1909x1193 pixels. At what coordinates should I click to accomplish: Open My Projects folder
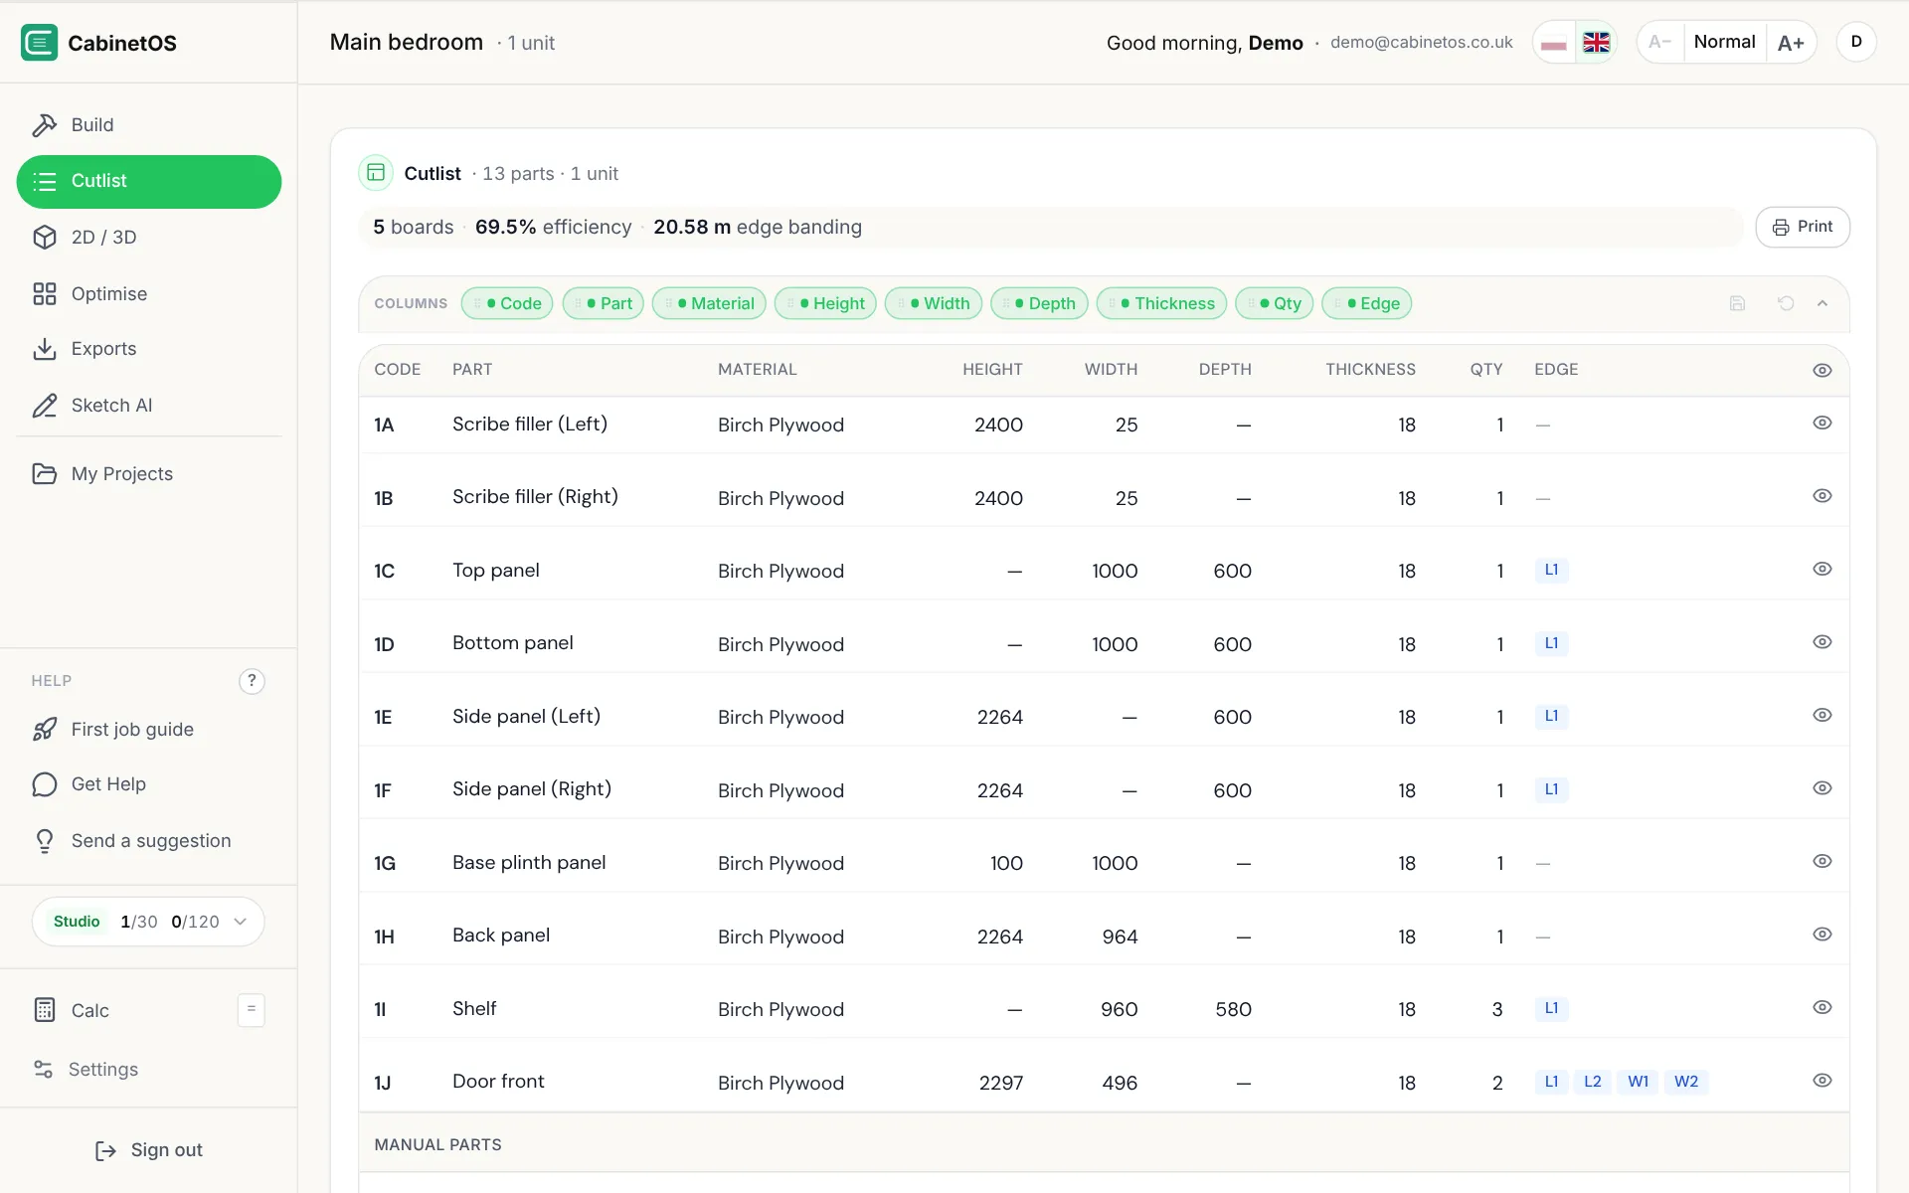click(x=149, y=474)
